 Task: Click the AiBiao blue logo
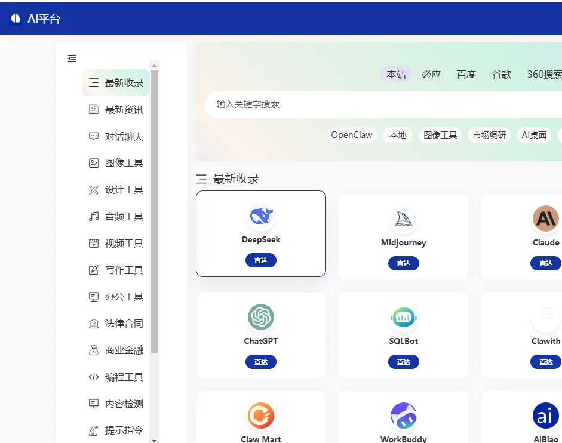[x=546, y=416]
